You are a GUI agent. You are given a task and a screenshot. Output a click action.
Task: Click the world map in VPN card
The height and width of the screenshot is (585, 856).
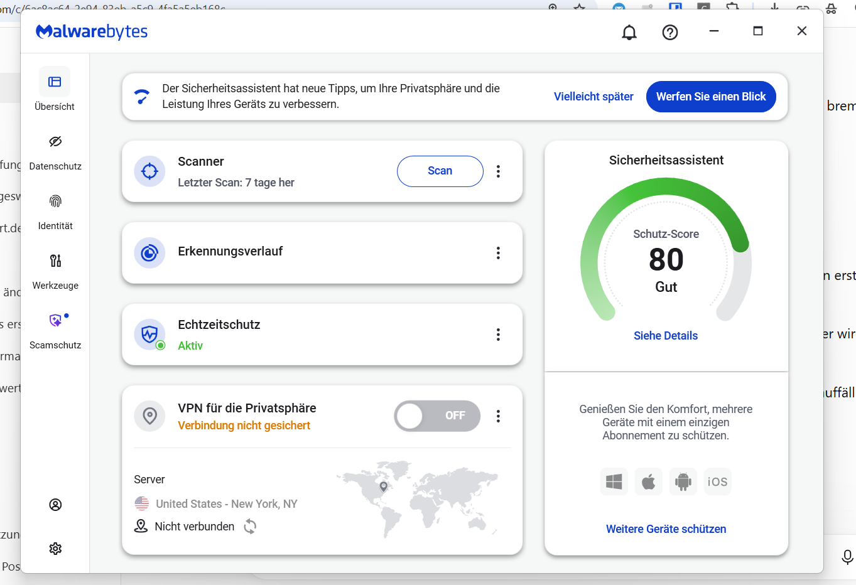click(x=417, y=499)
